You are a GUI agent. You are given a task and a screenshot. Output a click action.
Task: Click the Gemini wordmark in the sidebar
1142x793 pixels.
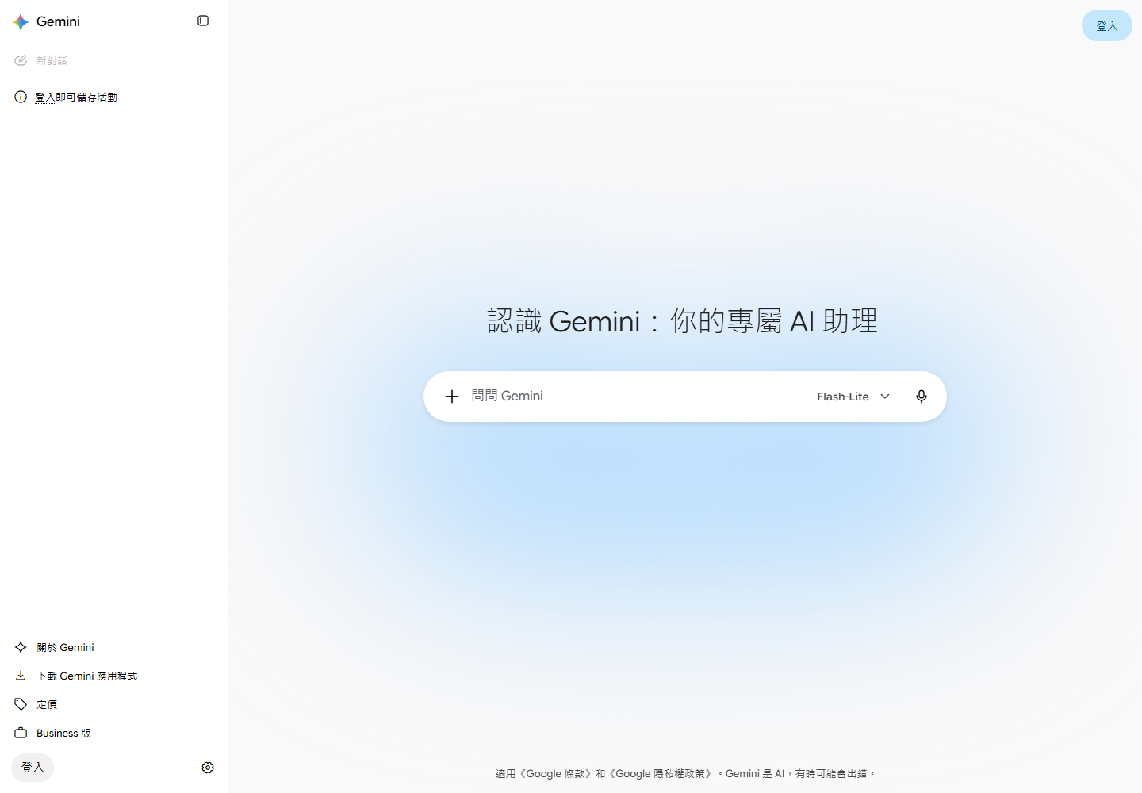(58, 21)
